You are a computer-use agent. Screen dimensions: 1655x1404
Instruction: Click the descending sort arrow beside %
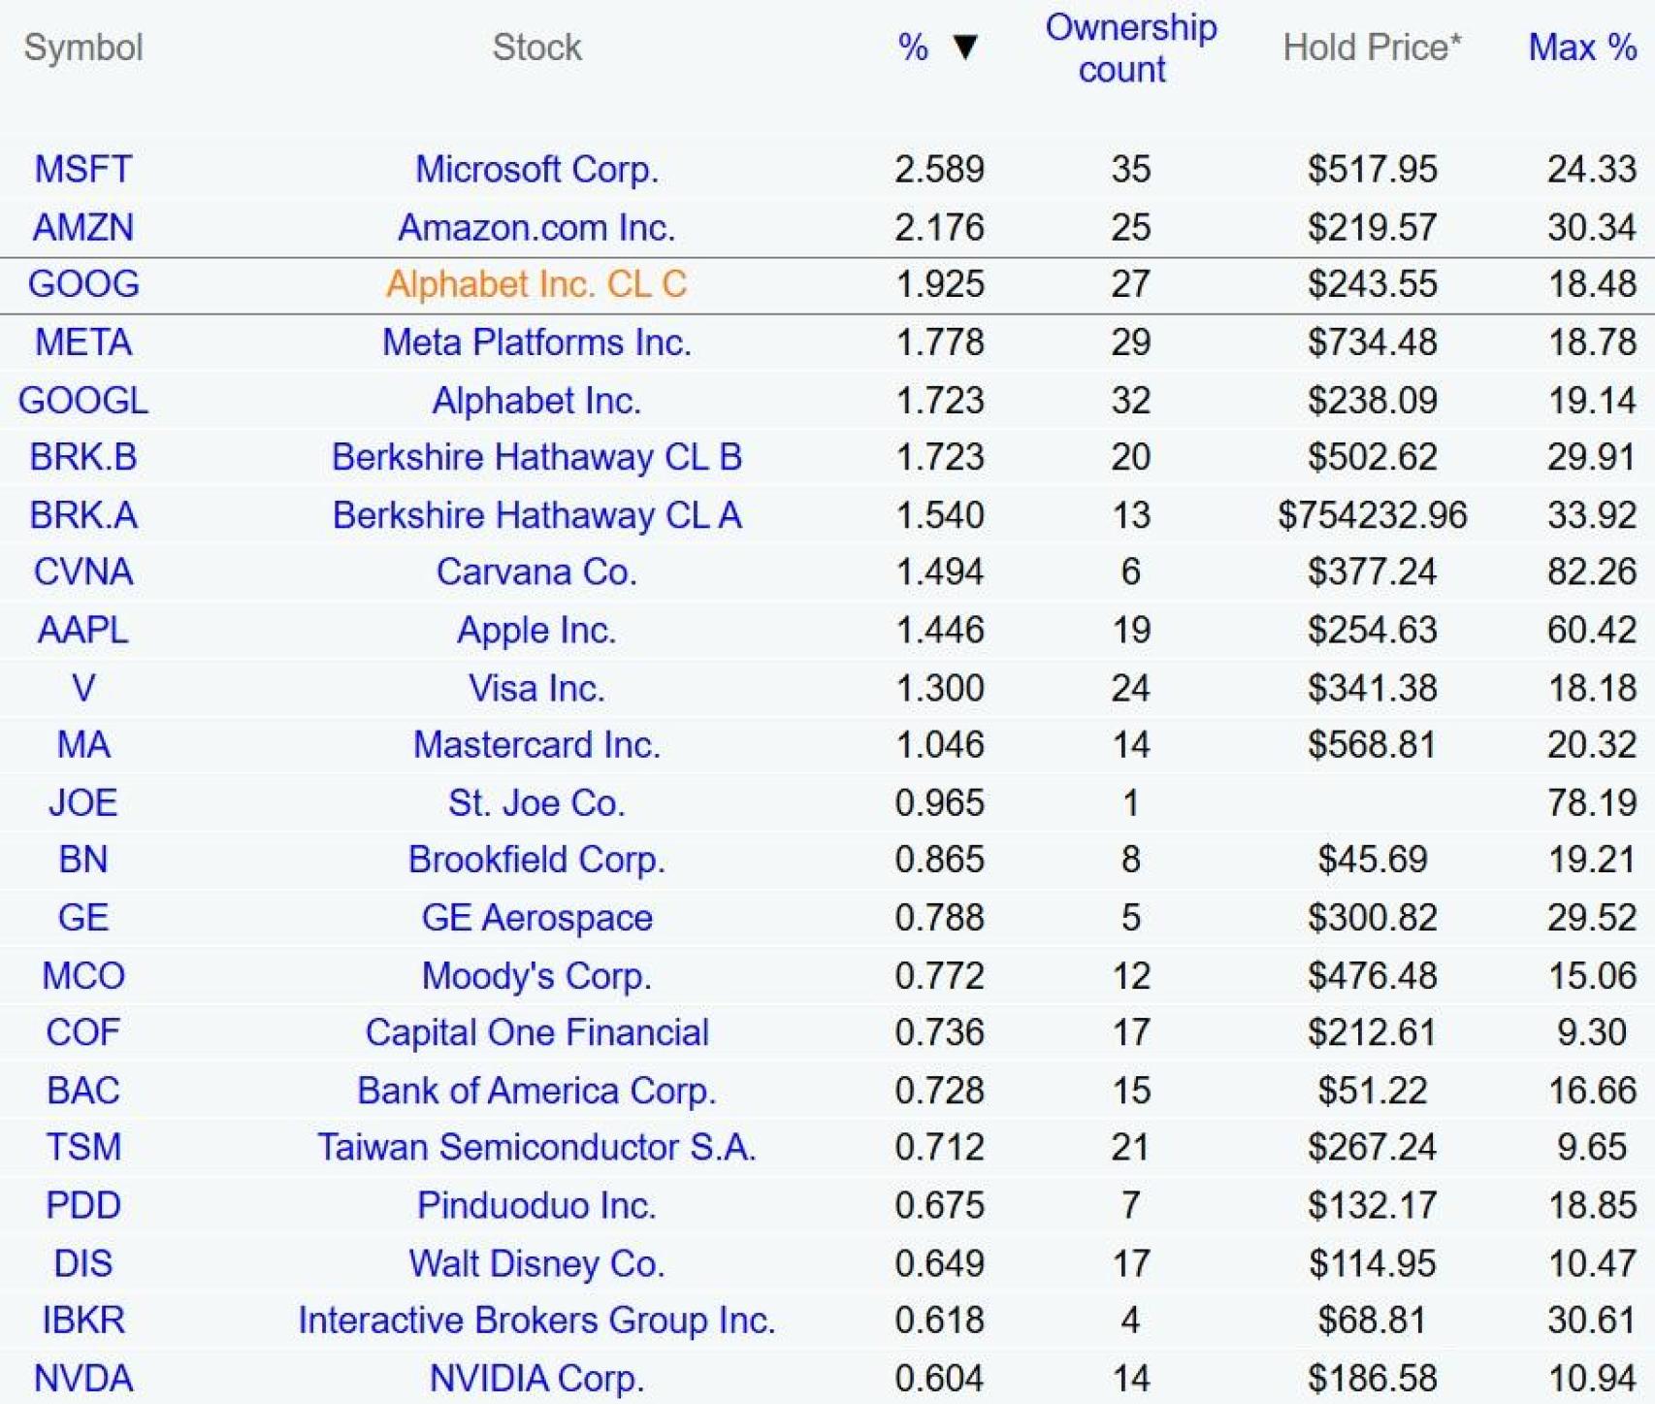click(964, 47)
